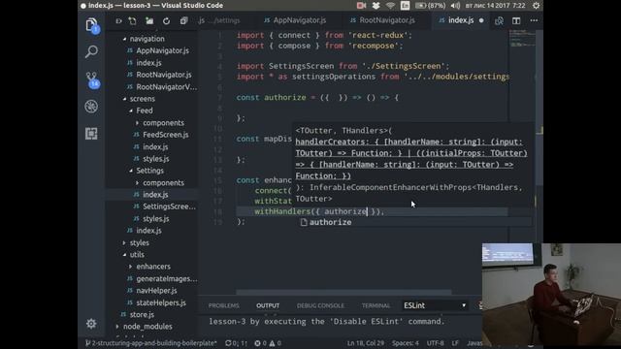
Task: Open the keyboard layout indicator
Action: click(x=405, y=6)
